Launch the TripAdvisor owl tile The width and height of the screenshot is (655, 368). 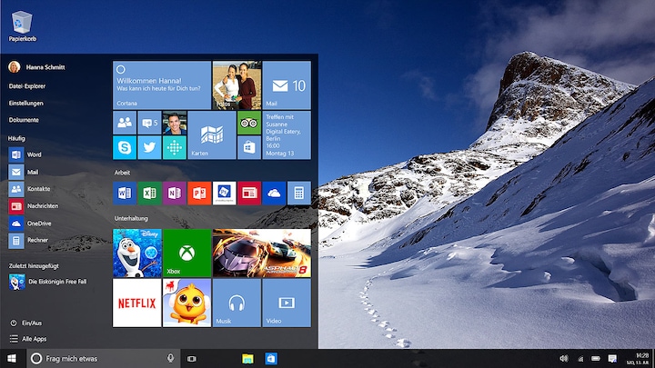[249, 123]
